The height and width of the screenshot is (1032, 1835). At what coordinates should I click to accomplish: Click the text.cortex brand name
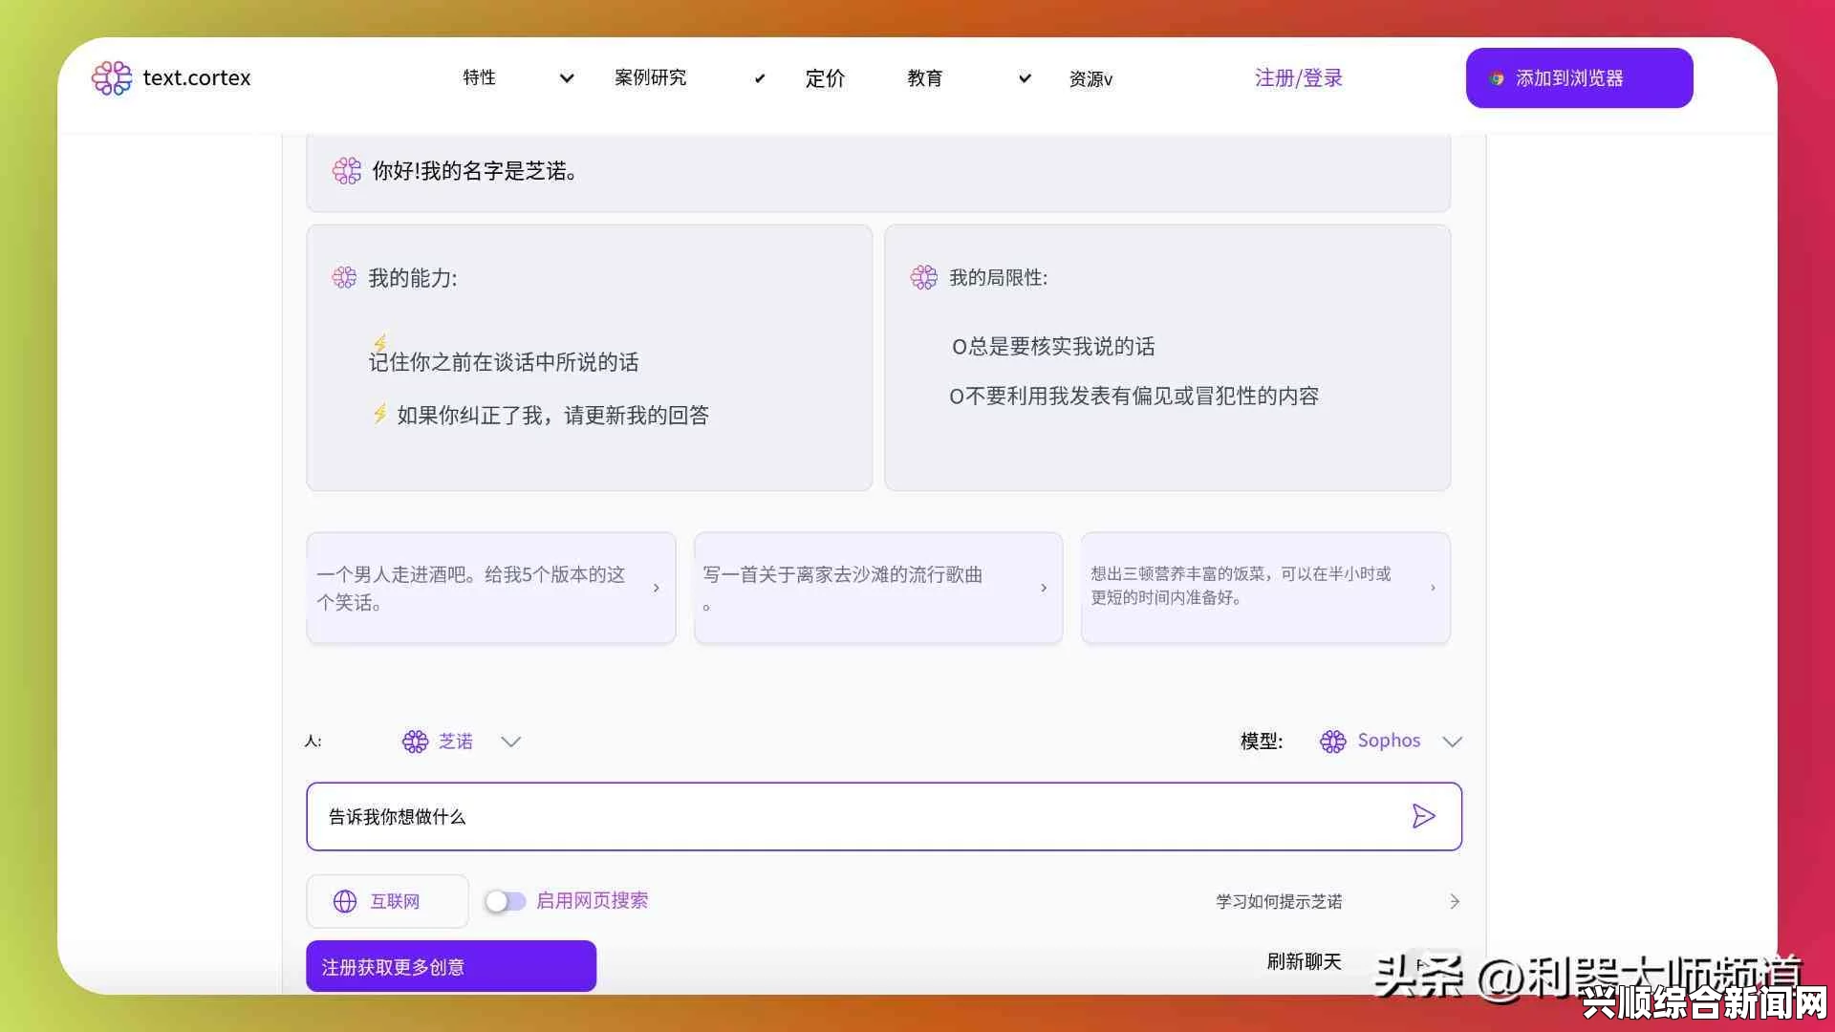197,78
